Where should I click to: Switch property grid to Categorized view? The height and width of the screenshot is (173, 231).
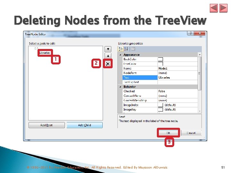click(121, 49)
